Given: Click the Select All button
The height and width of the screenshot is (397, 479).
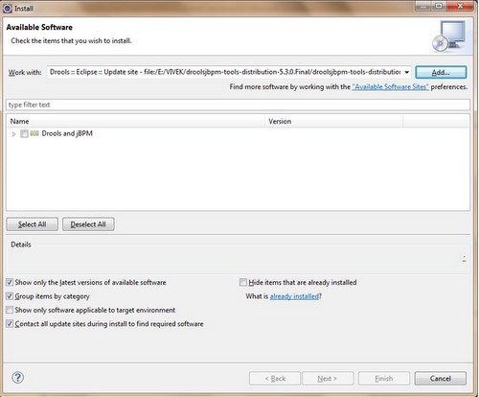Looking at the screenshot, I should pos(32,224).
